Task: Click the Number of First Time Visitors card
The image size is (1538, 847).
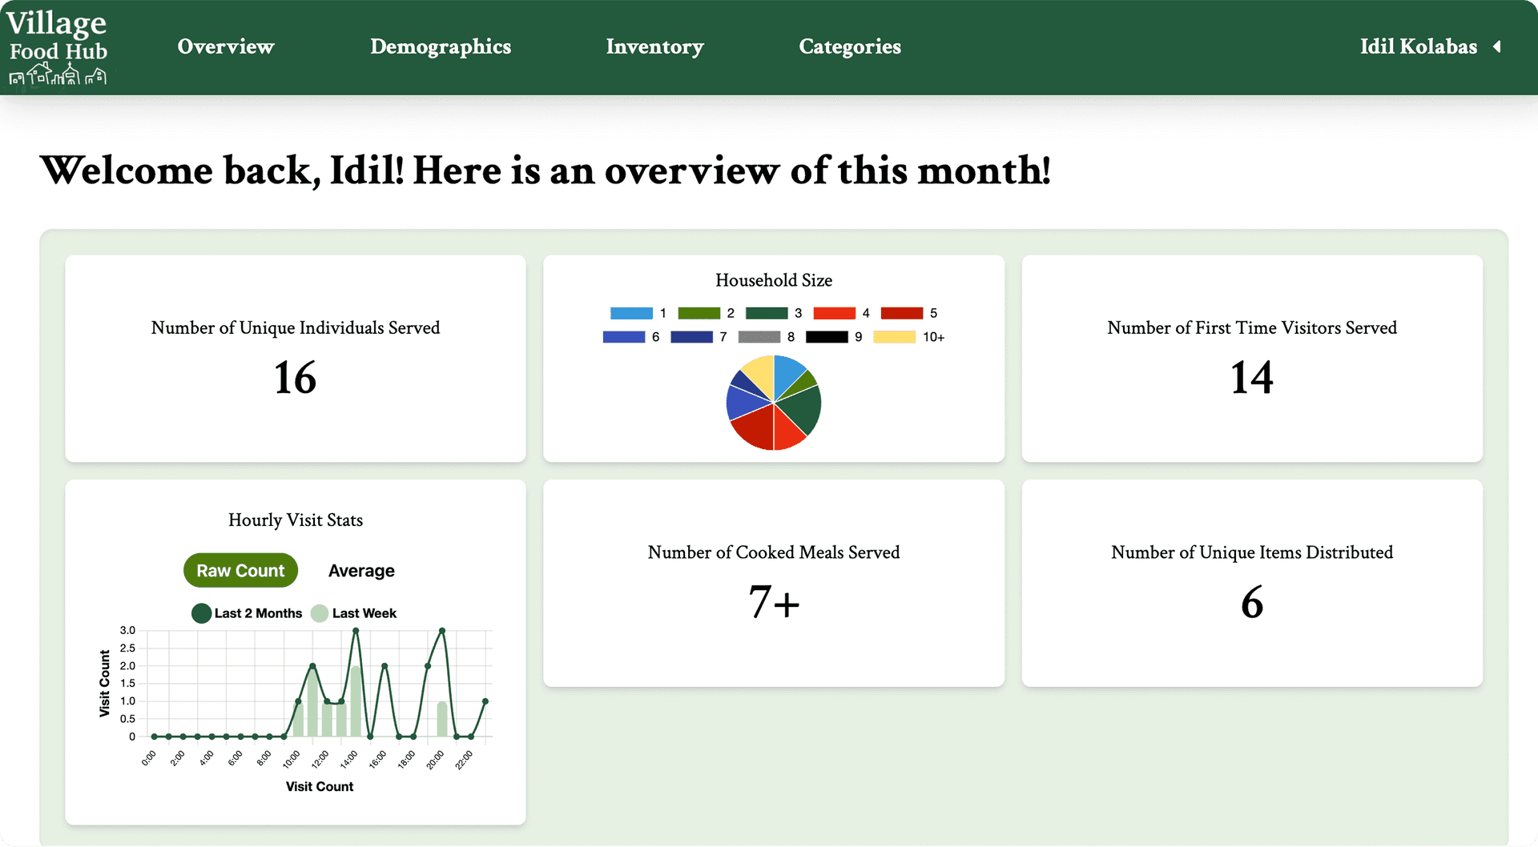Action: pos(1252,359)
